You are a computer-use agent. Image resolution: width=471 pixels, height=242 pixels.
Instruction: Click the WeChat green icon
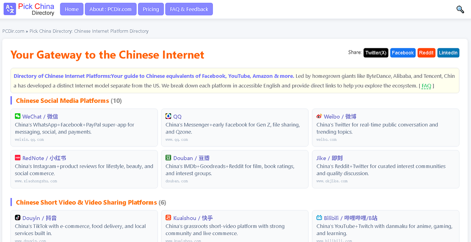click(18, 116)
